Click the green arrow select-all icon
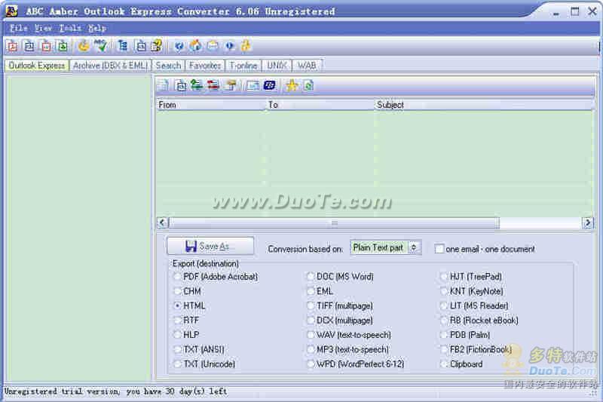This screenshot has width=603, height=402. pyautogui.click(x=197, y=85)
